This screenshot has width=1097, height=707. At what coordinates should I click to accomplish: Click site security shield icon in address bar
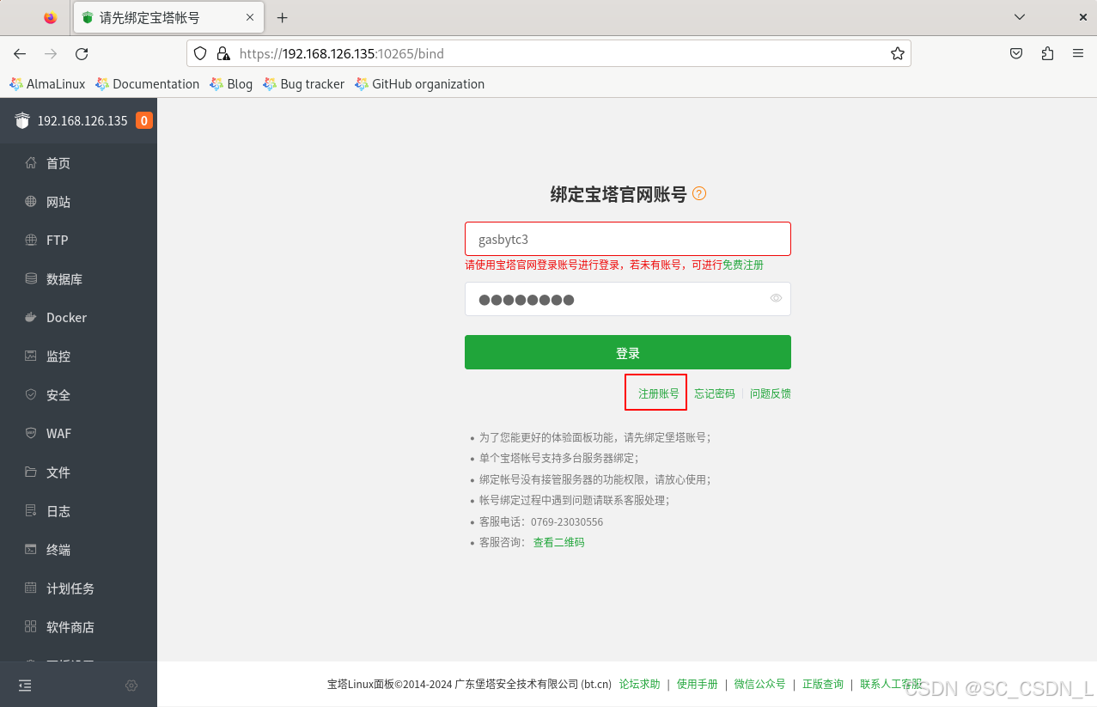pyautogui.click(x=200, y=53)
